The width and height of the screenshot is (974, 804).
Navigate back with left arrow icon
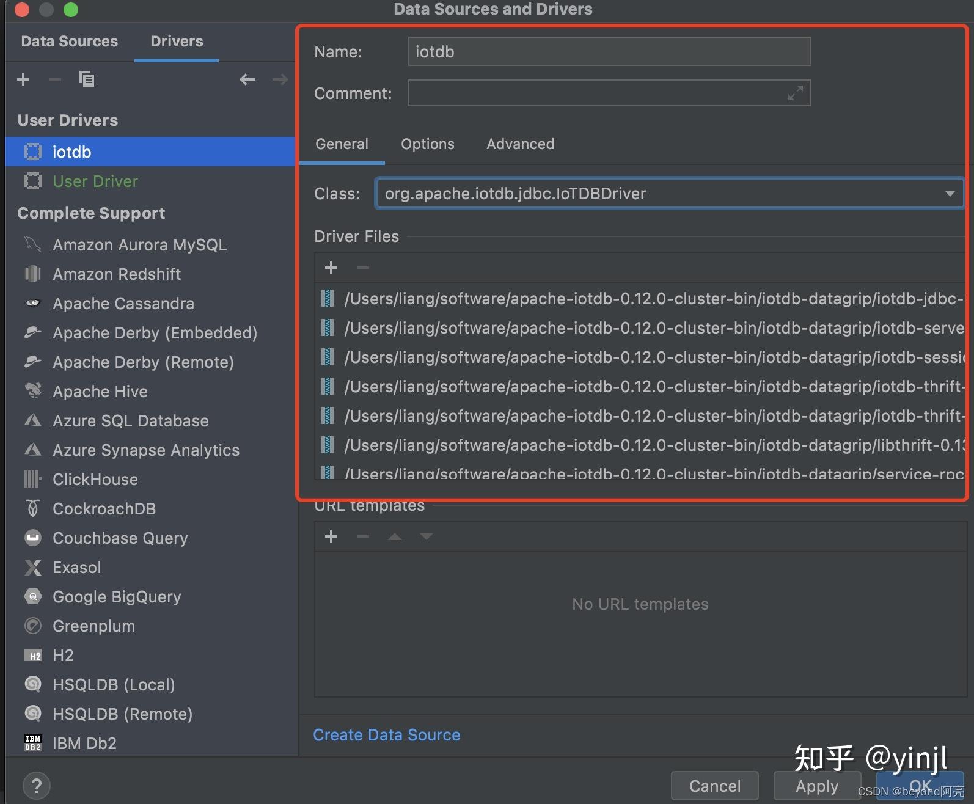pyautogui.click(x=247, y=79)
